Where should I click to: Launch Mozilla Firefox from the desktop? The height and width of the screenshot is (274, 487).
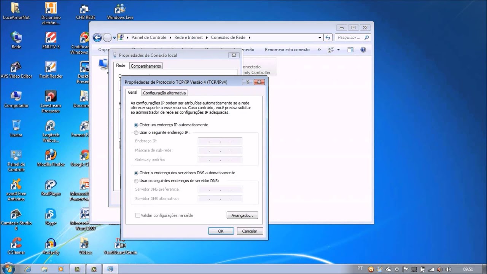point(51,158)
